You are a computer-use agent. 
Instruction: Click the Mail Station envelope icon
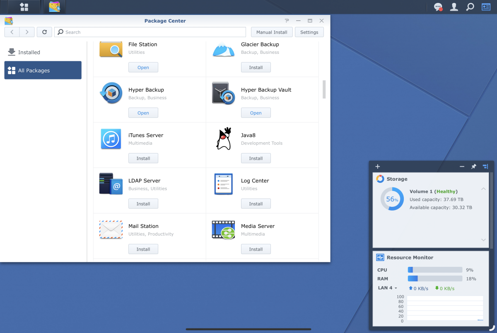(x=111, y=230)
